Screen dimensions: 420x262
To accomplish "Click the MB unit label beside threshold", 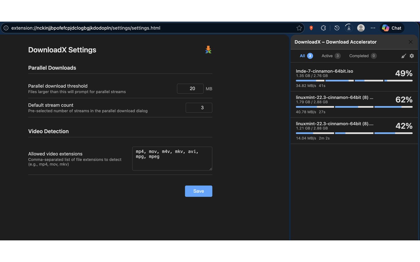I will 209,89.
